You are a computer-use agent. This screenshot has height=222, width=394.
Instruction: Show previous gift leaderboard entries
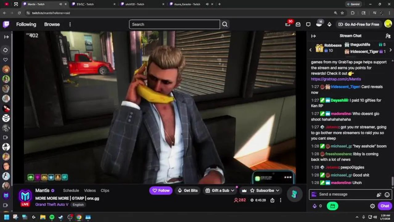pyautogui.click(x=310, y=50)
